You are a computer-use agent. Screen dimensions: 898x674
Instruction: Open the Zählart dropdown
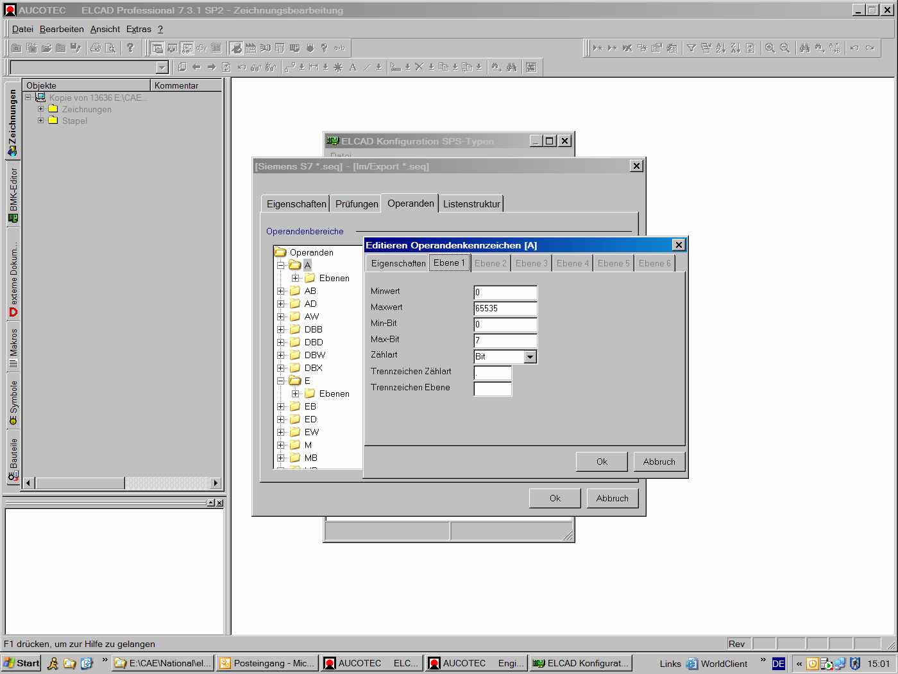[x=530, y=357]
